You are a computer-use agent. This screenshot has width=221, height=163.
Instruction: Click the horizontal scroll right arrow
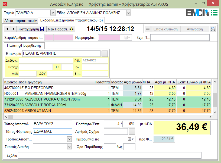(210, 117)
